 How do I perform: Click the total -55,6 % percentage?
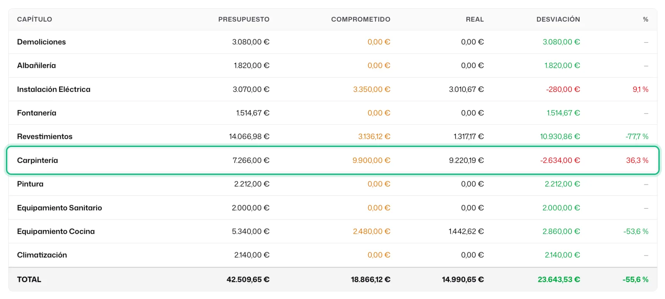point(635,279)
